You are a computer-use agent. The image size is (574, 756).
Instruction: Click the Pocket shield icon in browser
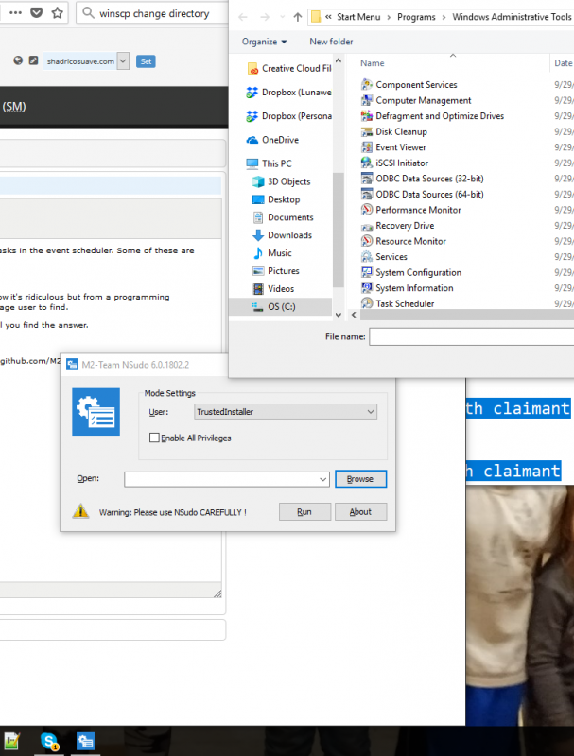coord(37,13)
